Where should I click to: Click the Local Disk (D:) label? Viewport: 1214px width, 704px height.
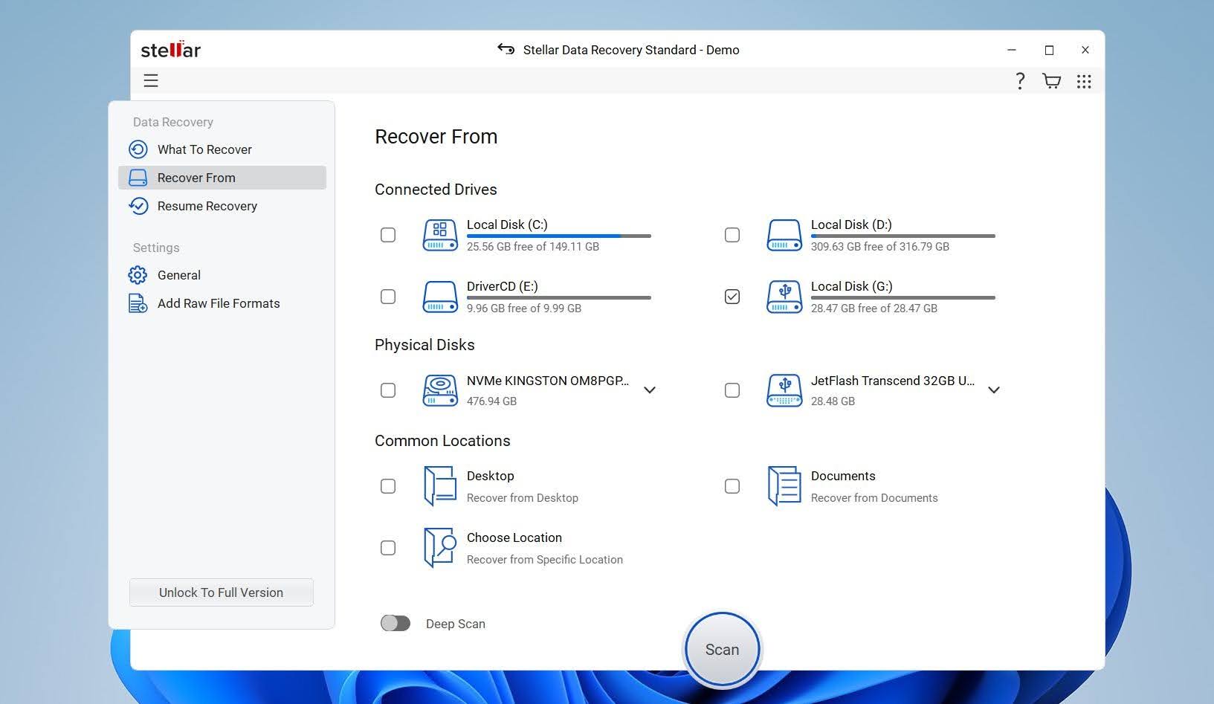pos(852,225)
